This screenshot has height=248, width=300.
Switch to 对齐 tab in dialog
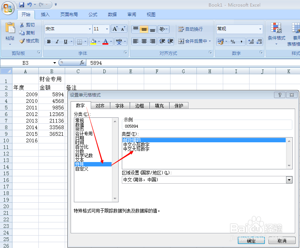(x=100, y=106)
